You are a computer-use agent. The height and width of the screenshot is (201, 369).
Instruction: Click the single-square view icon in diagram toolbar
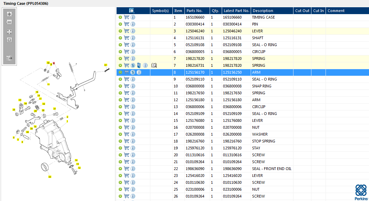point(9,40)
